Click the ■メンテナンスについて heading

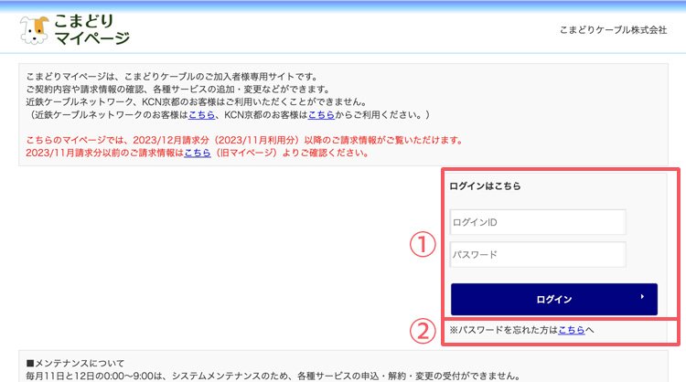click(x=75, y=363)
